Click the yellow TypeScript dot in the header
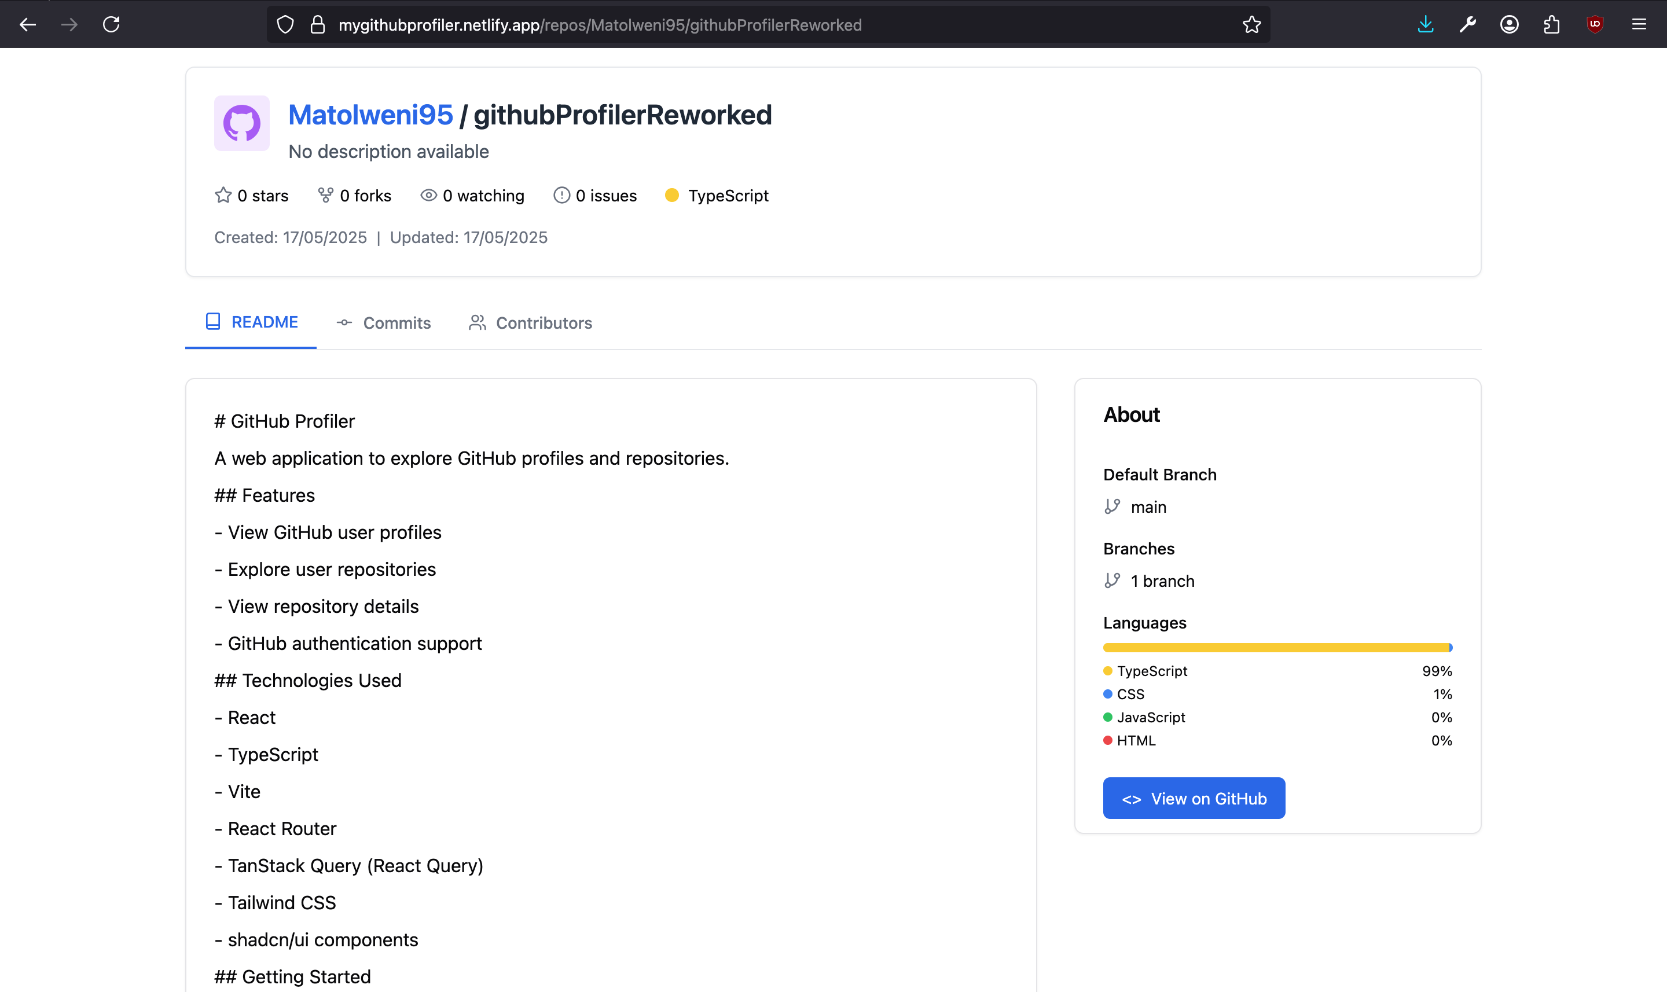 point(673,195)
